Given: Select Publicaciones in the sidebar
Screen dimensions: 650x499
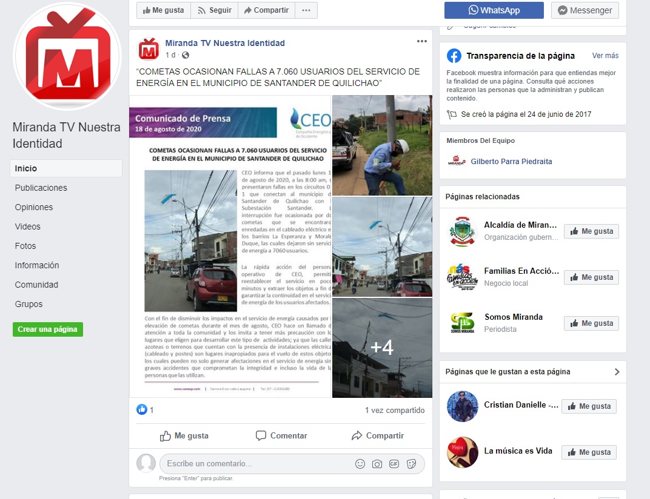Looking at the screenshot, I should 41,188.
